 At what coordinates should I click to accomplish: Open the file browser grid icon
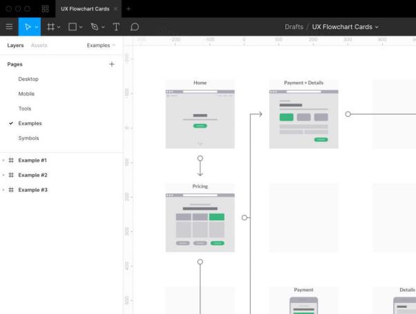click(46, 9)
